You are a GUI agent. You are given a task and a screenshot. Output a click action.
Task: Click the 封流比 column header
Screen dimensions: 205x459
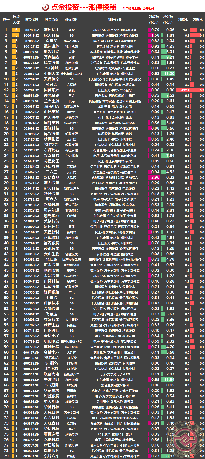click(x=197, y=20)
